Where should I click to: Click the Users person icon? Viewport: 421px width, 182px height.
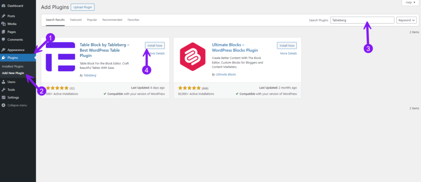click(x=3, y=82)
